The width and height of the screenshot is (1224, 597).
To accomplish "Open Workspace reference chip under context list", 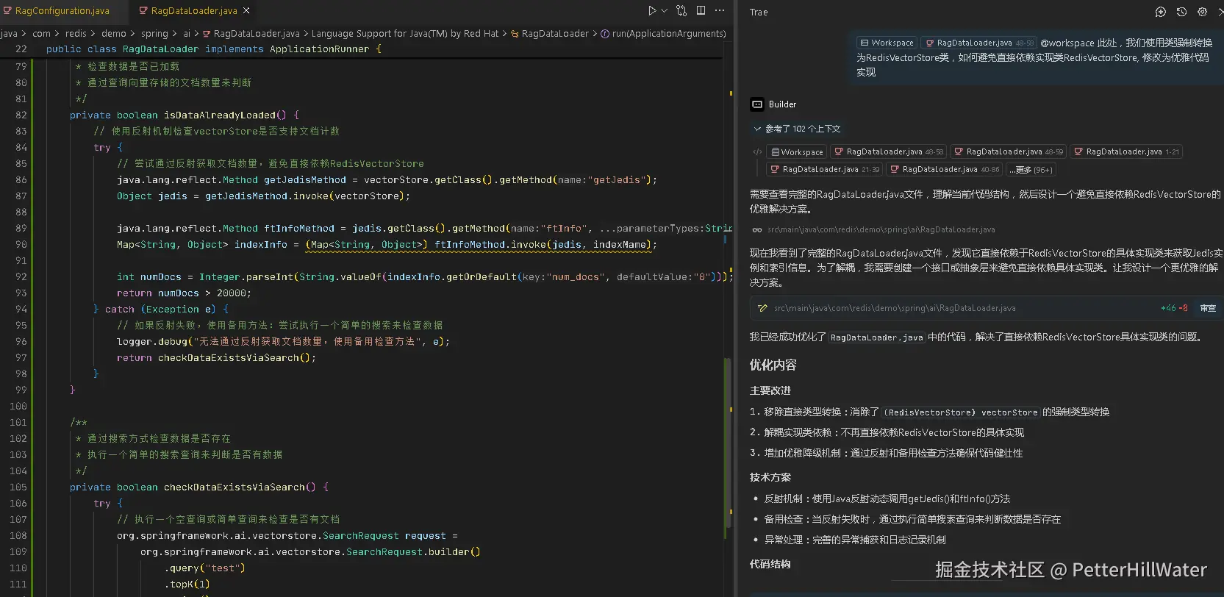I will pyautogui.click(x=797, y=152).
